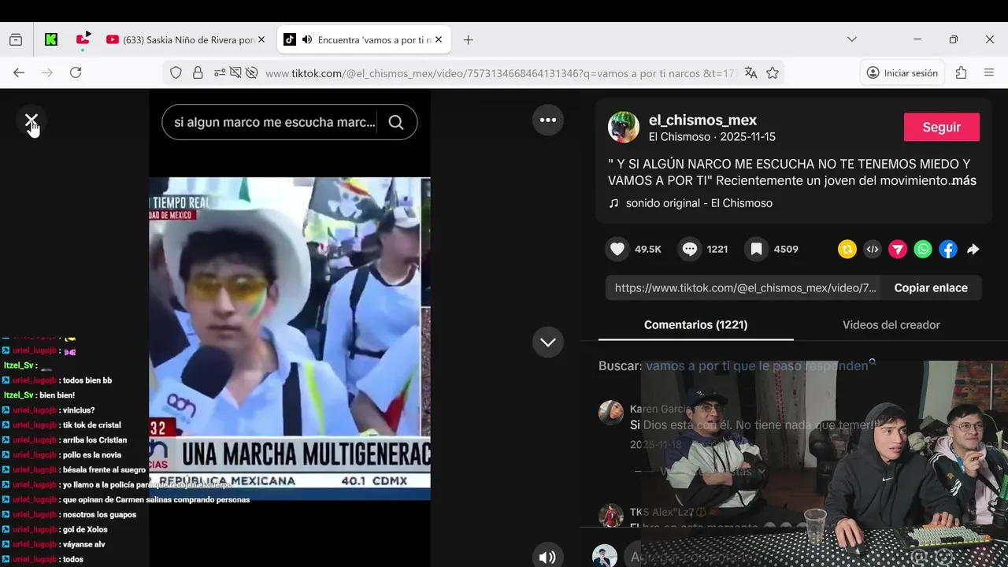Click Karen Garcia commenter avatar
The width and height of the screenshot is (1008, 567).
click(611, 413)
